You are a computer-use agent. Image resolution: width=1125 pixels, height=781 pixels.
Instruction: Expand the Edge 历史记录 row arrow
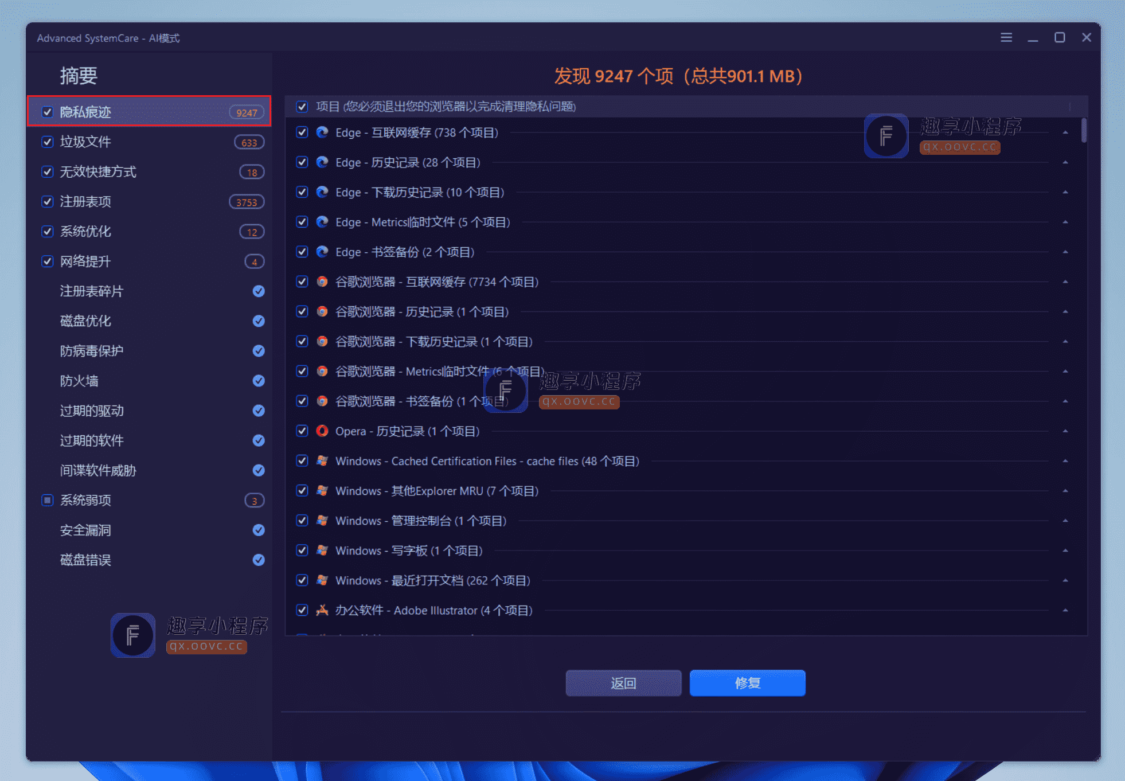coord(1065,162)
